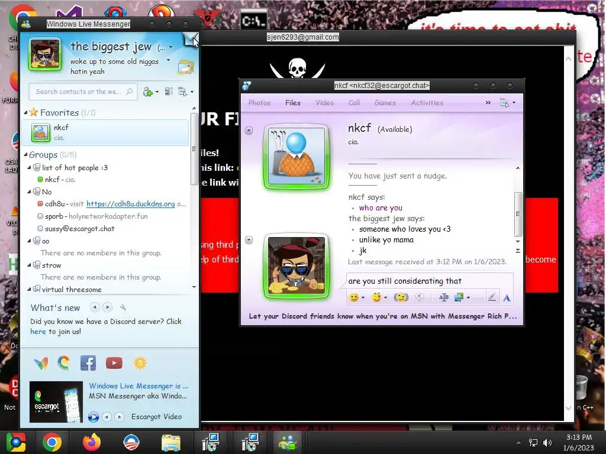This screenshot has height=454, width=606.
Task: Click the chat message input box
Action: click(429, 281)
